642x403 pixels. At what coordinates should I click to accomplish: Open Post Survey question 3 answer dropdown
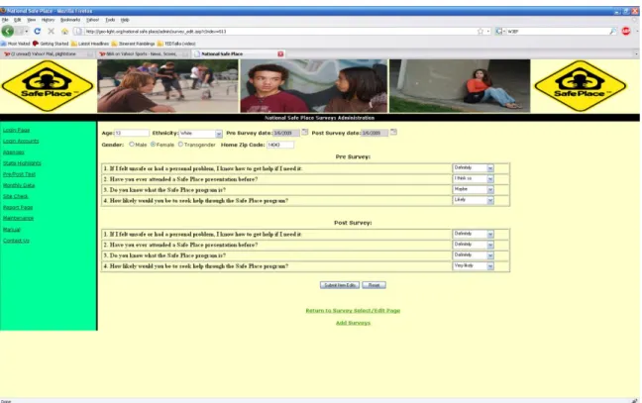point(474,254)
